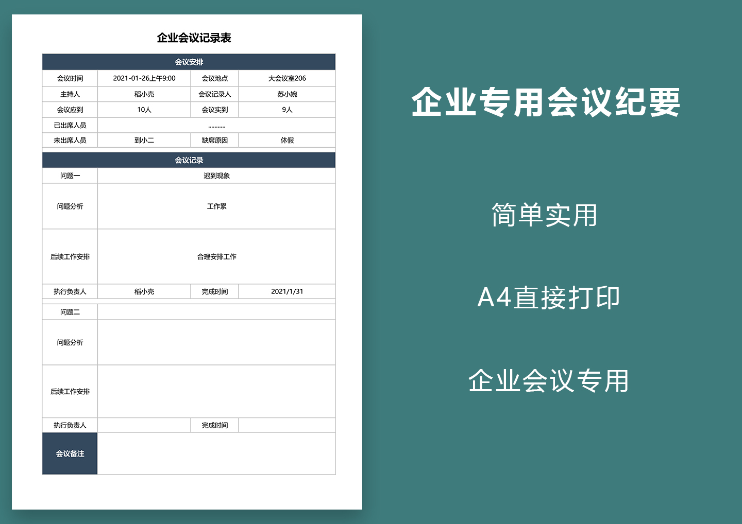Select the 会议实到 value 9人
The height and width of the screenshot is (524, 742).
pyautogui.click(x=286, y=109)
